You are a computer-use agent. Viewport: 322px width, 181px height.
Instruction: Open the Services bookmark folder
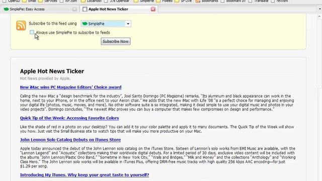click(48, 1)
